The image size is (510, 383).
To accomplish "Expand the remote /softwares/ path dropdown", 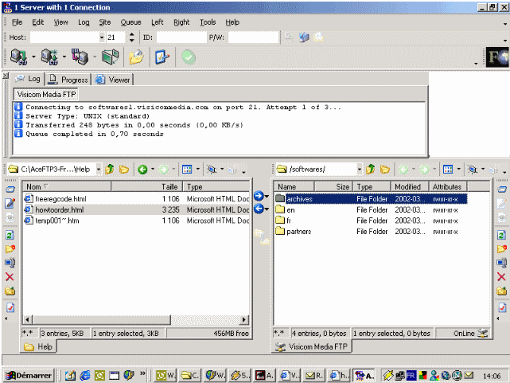I will click(360, 169).
